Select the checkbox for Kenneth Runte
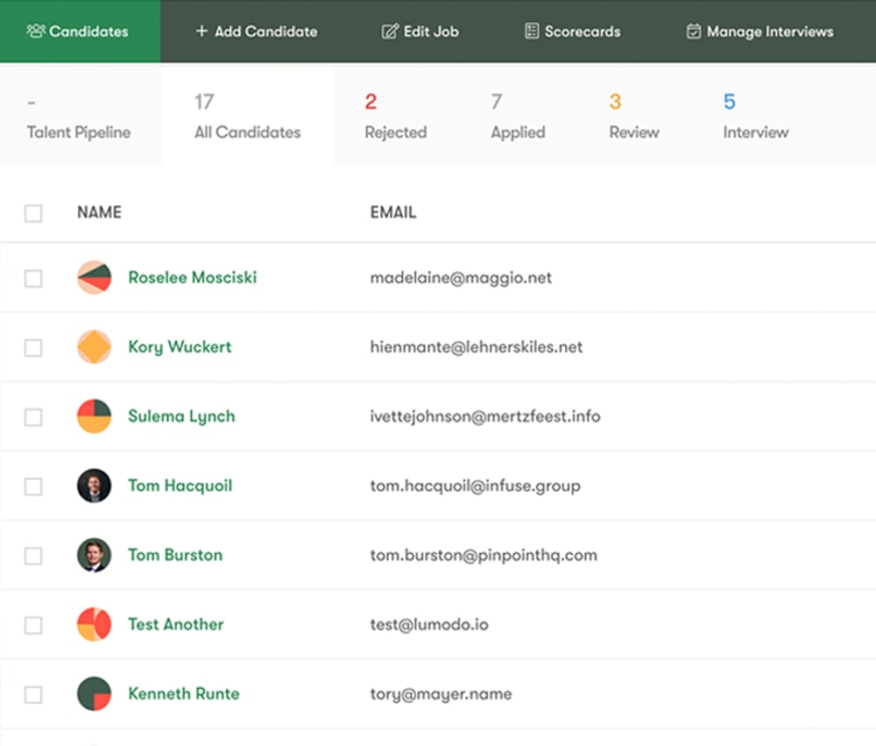The width and height of the screenshot is (876, 746). click(33, 694)
